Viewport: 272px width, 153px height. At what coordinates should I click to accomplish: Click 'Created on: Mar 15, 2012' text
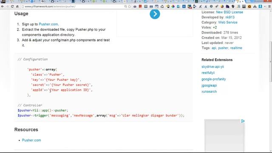pos(221,38)
